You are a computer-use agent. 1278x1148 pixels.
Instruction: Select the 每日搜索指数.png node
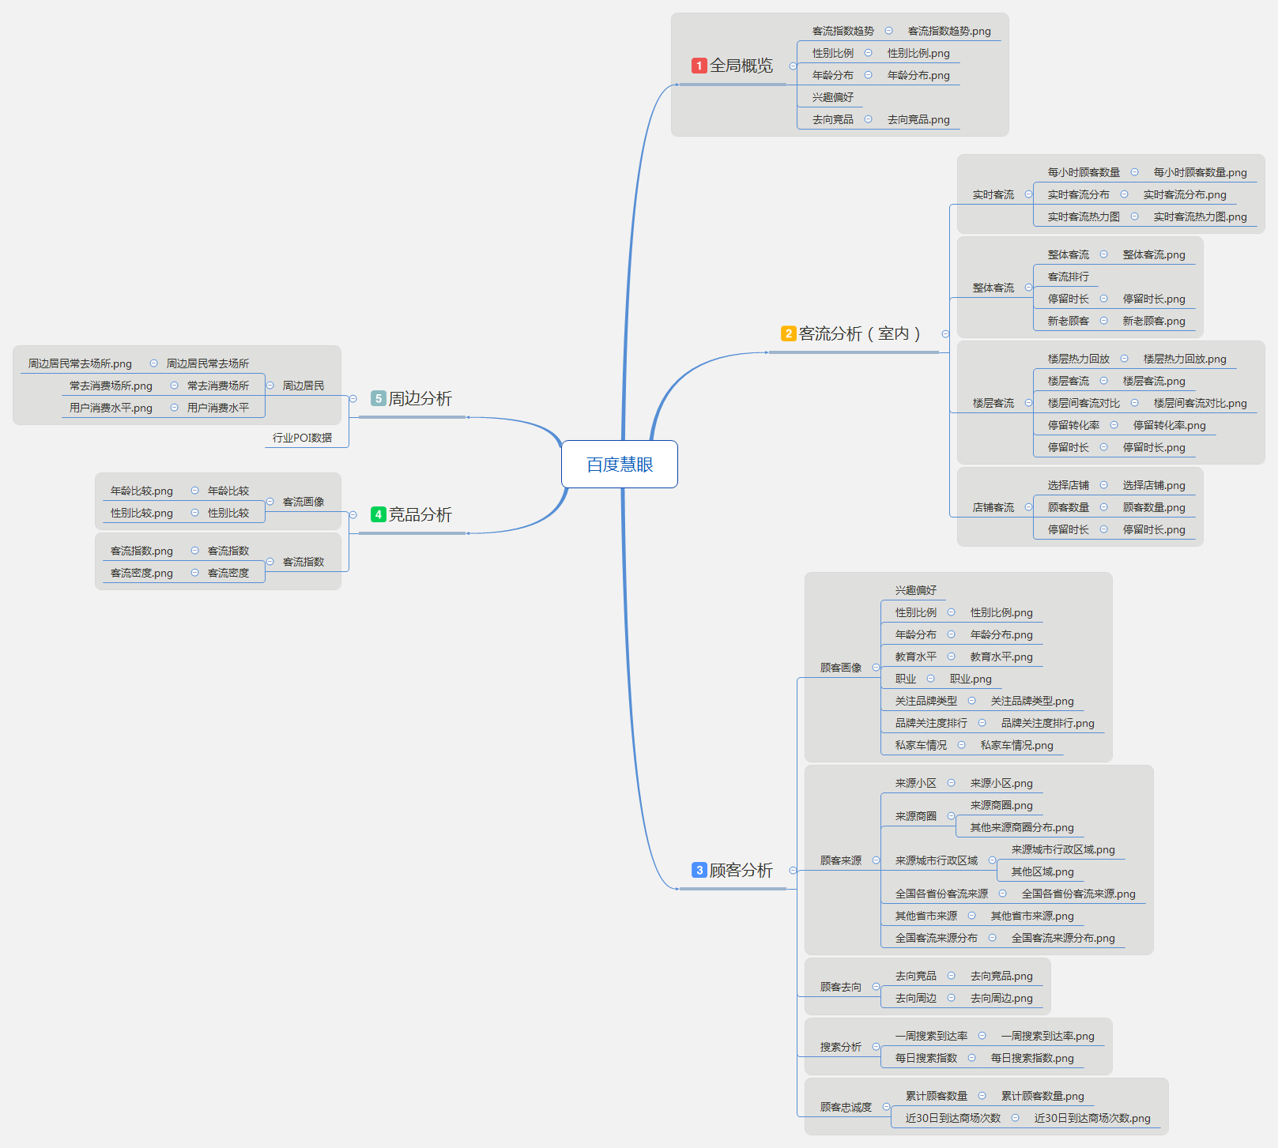click(x=1032, y=1058)
